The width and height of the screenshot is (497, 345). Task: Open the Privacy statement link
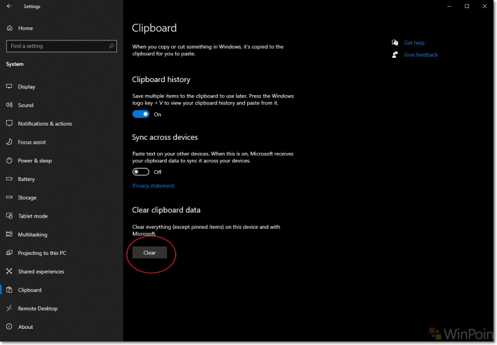pos(153,185)
